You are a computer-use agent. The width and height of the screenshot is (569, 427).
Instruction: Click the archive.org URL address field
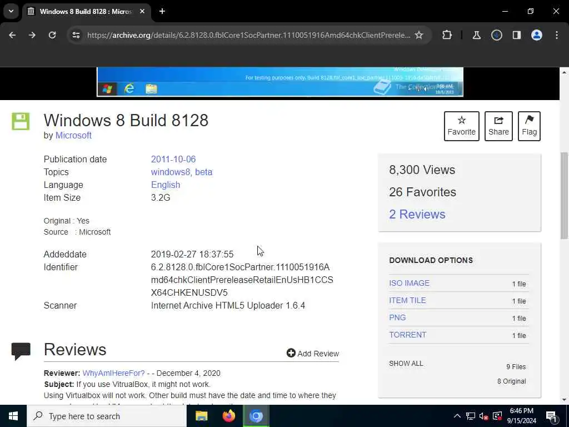click(x=248, y=35)
